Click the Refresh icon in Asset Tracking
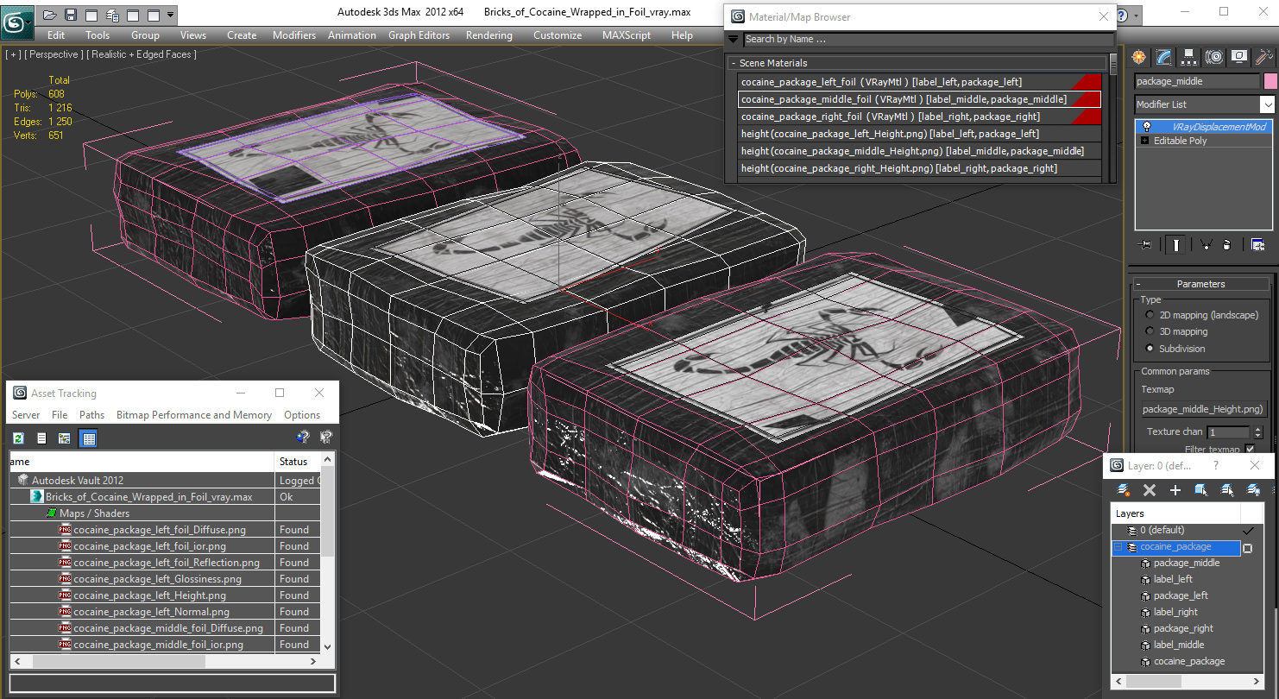This screenshot has height=699, width=1279. point(18,438)
